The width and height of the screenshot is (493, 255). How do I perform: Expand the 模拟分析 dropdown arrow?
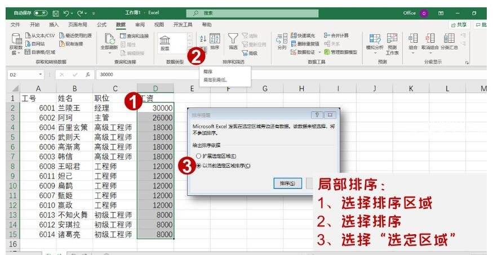[375, 53]
